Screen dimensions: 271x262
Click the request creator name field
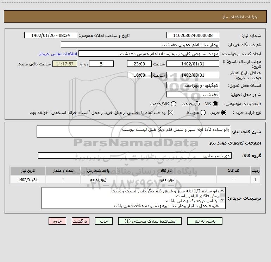click(149, 54)
